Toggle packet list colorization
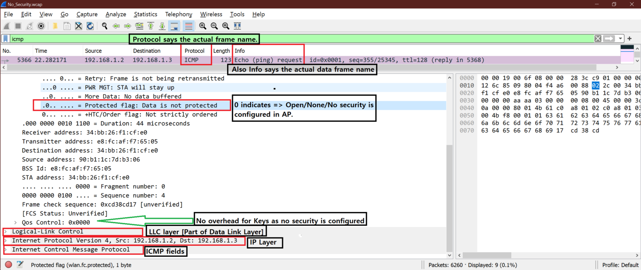This screenshot has width=641, height=270. 188,26
